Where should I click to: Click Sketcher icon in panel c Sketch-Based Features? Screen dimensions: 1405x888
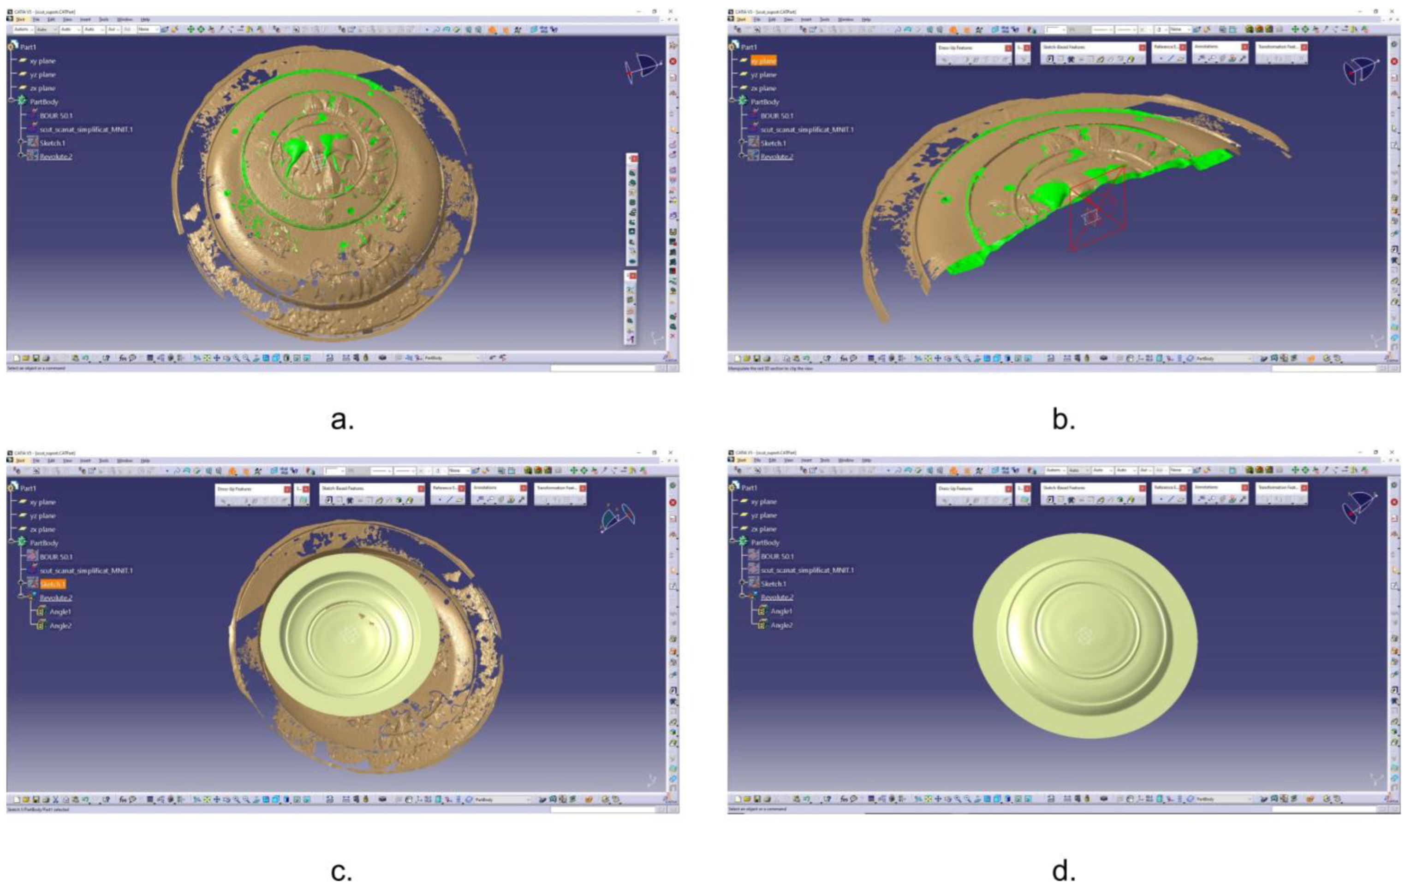click(328, 500)
